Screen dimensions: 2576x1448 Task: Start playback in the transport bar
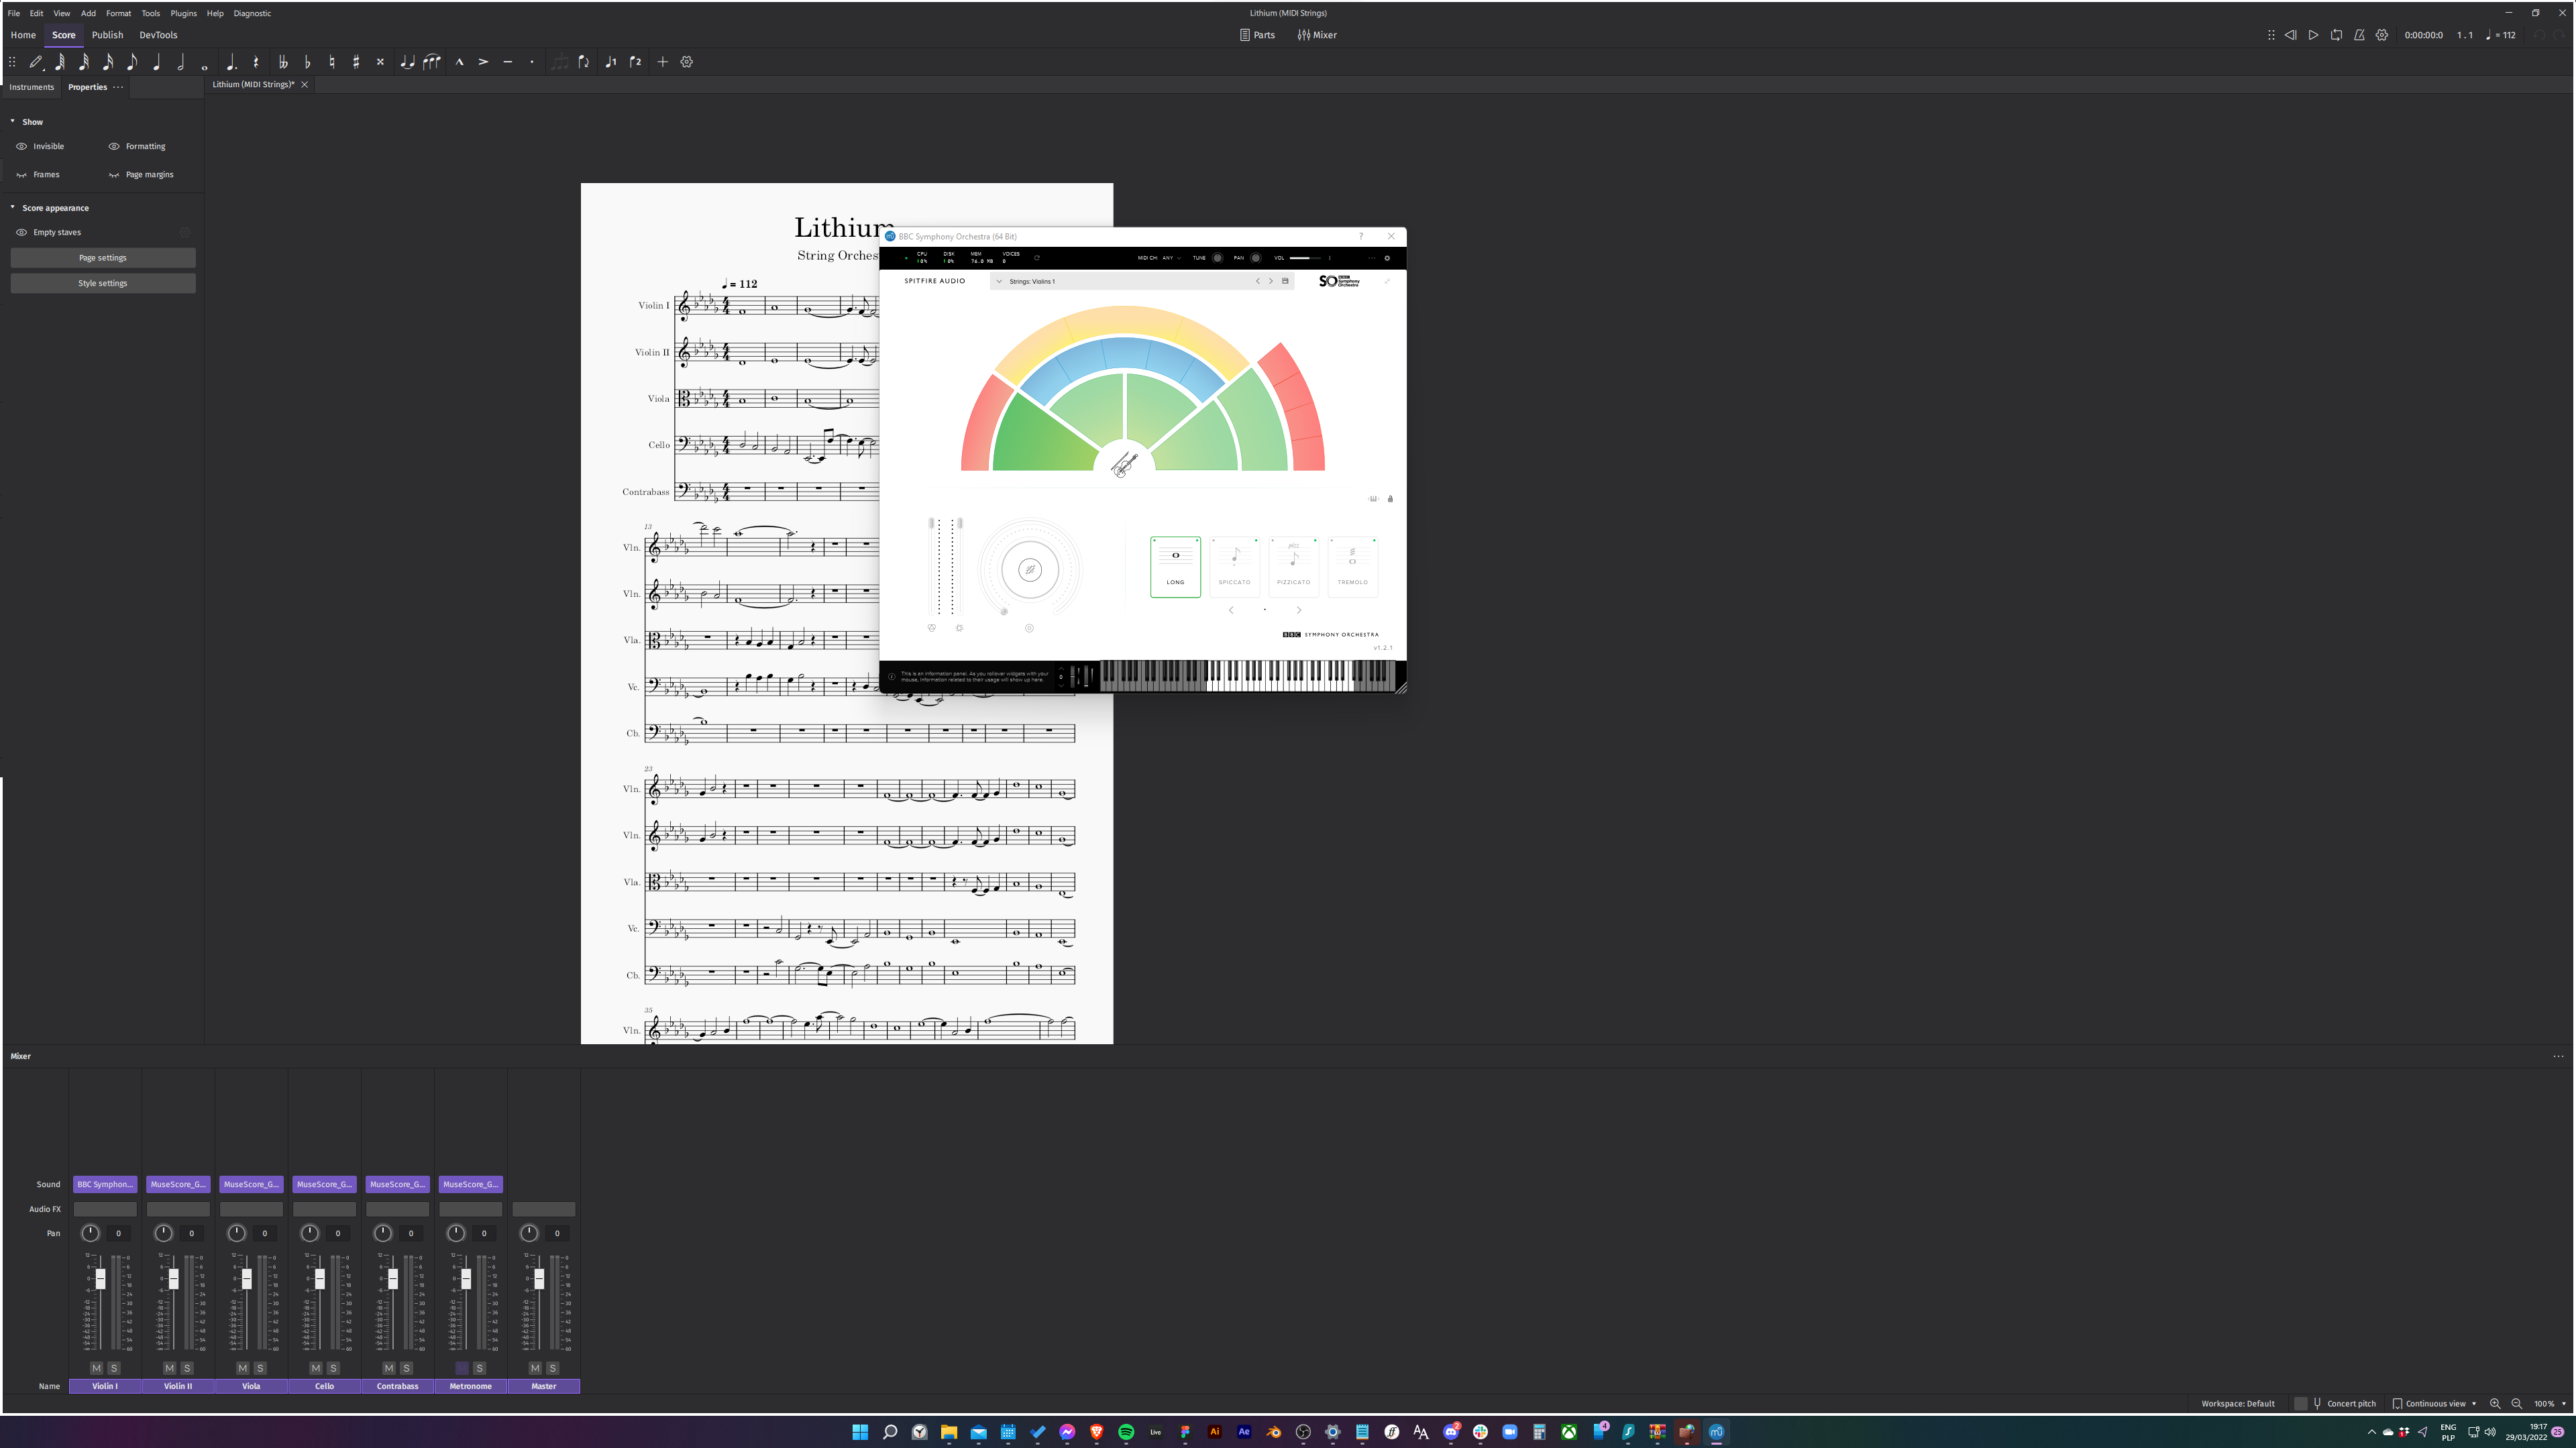click(x=2312, y=35)
